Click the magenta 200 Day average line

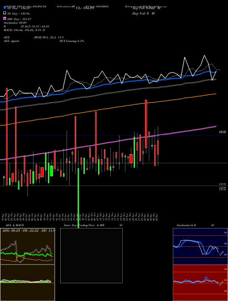108,142
